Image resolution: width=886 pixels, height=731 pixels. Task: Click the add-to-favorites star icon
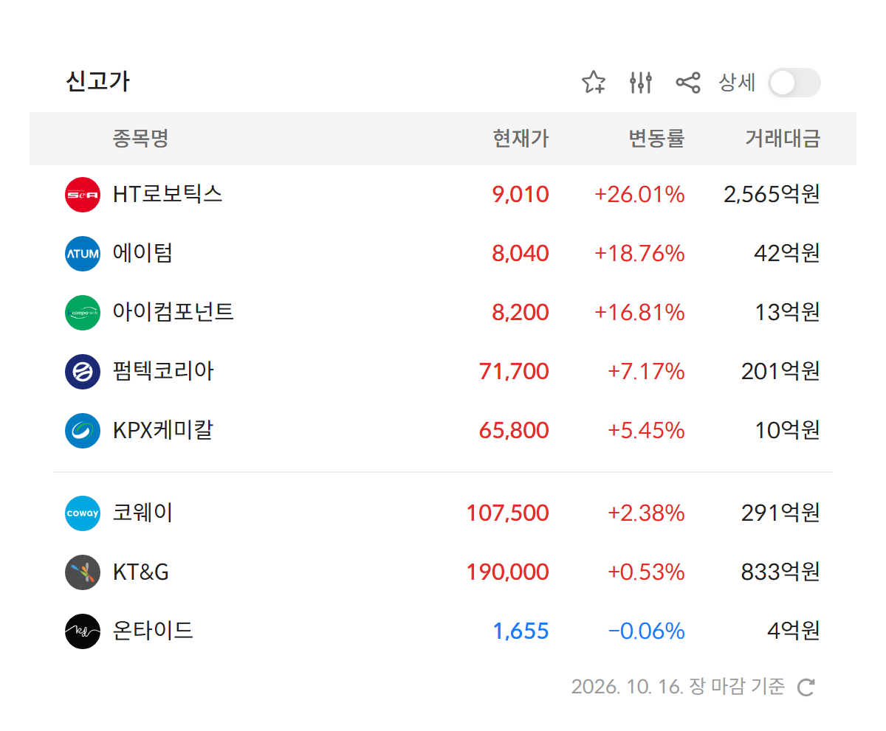pos(594,83)
